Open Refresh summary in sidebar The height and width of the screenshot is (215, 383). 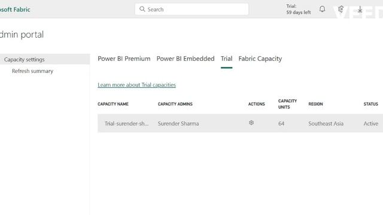[32, 71]
